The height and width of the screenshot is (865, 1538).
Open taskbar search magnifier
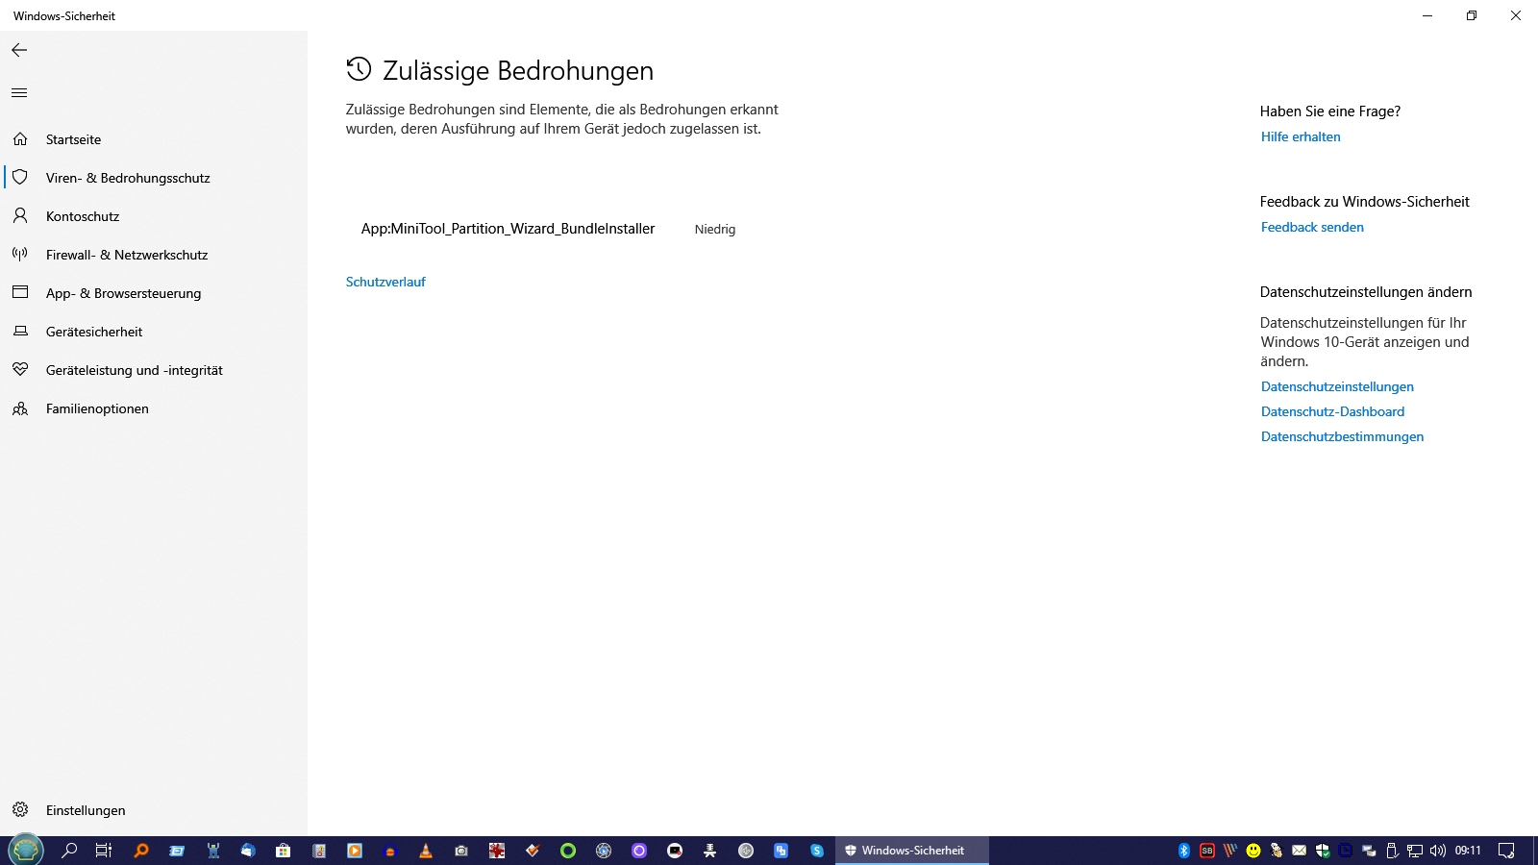coord(69,851)
